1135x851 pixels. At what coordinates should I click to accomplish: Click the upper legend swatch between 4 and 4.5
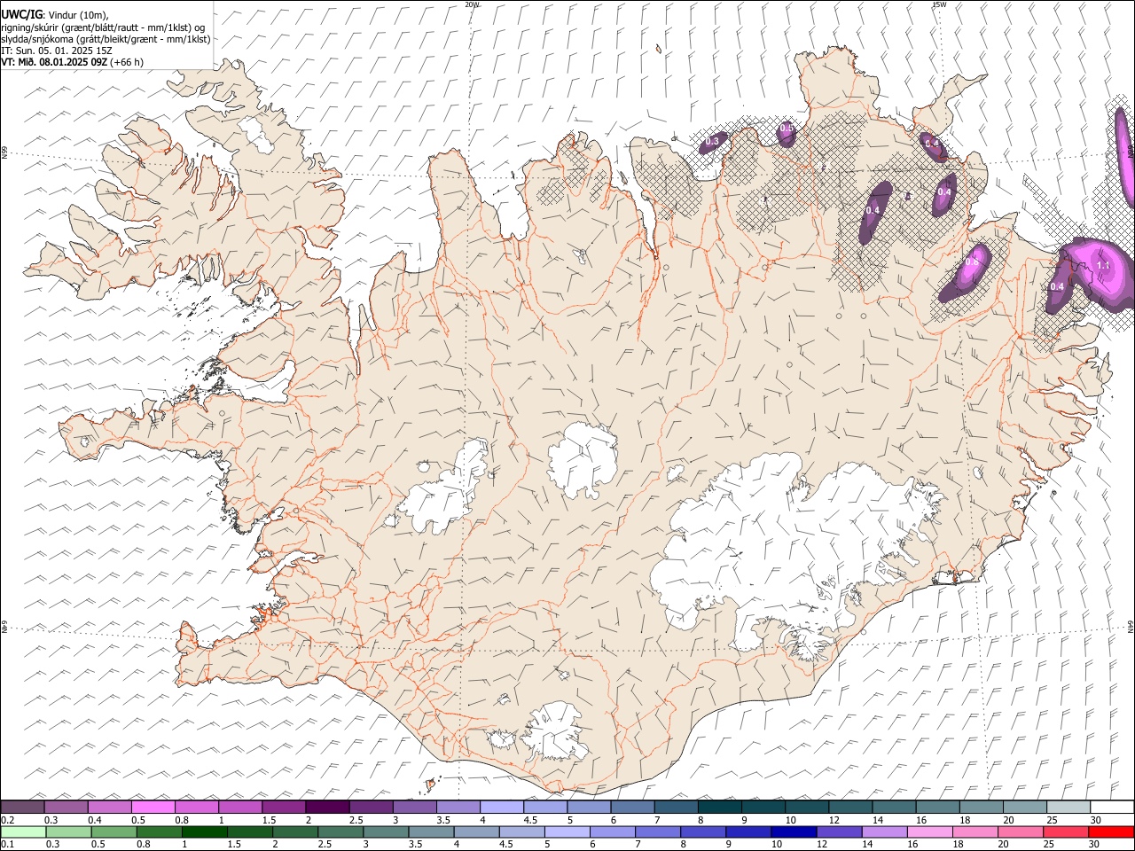(502, 807)
